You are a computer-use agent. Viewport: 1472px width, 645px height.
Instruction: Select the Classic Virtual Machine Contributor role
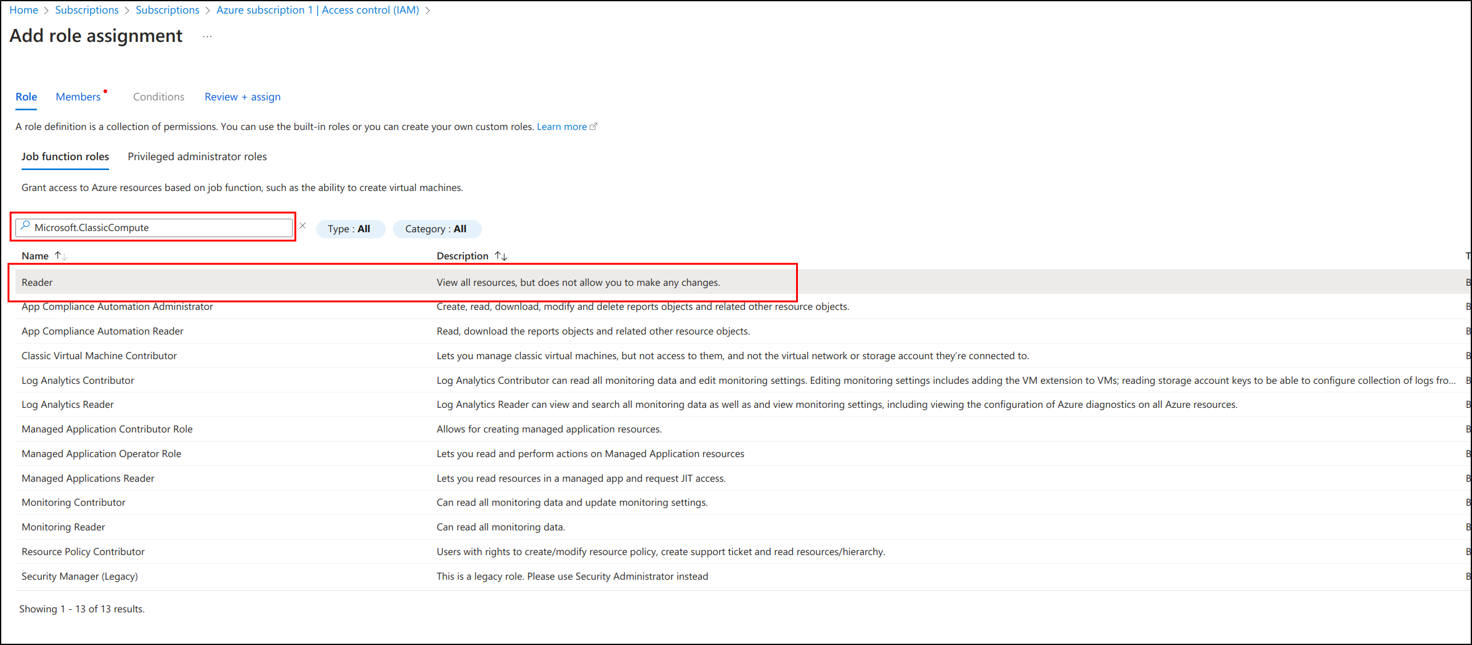pos(99,355)
